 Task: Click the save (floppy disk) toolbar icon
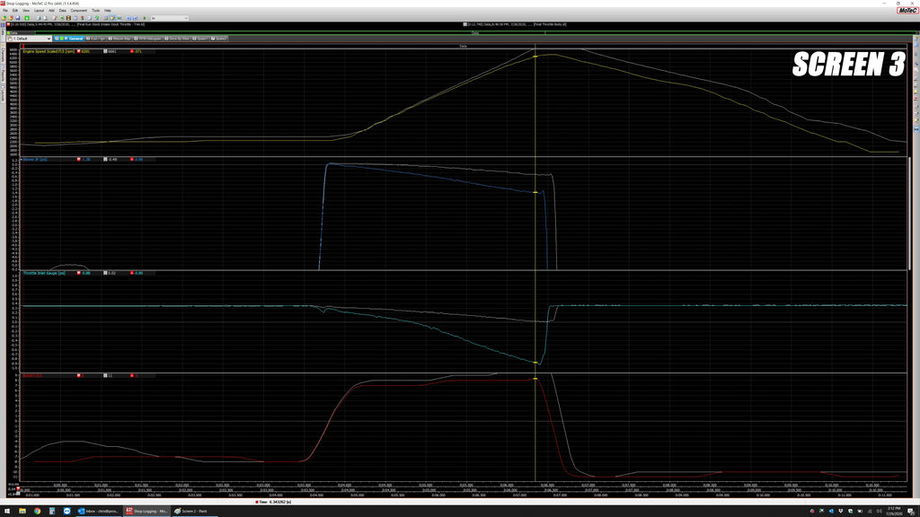pos(18,18)
